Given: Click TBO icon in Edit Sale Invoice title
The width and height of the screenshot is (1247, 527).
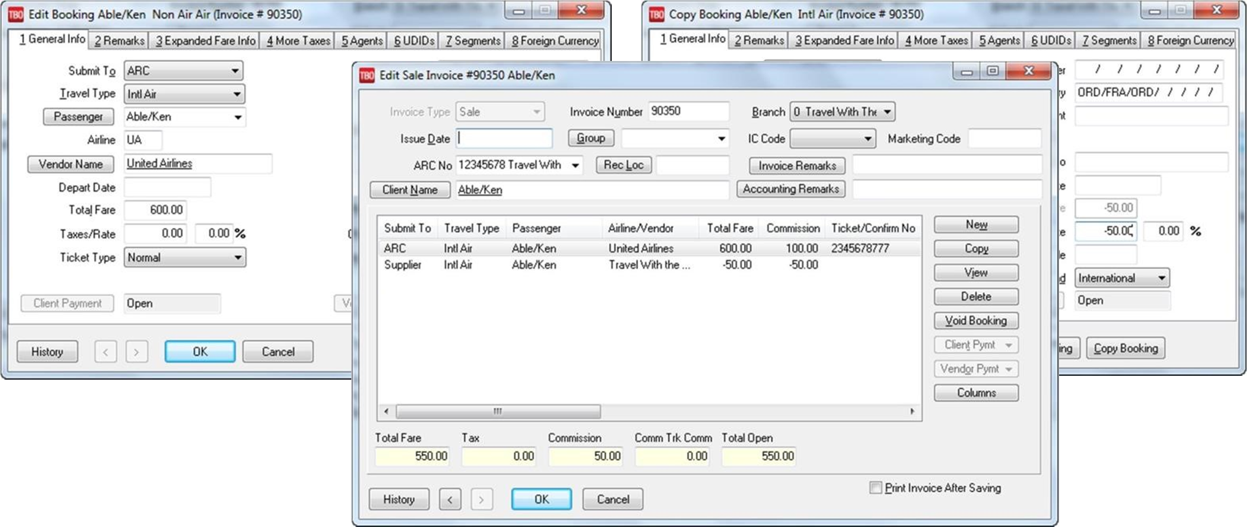Looking at the screenshot, I should 367,75.
